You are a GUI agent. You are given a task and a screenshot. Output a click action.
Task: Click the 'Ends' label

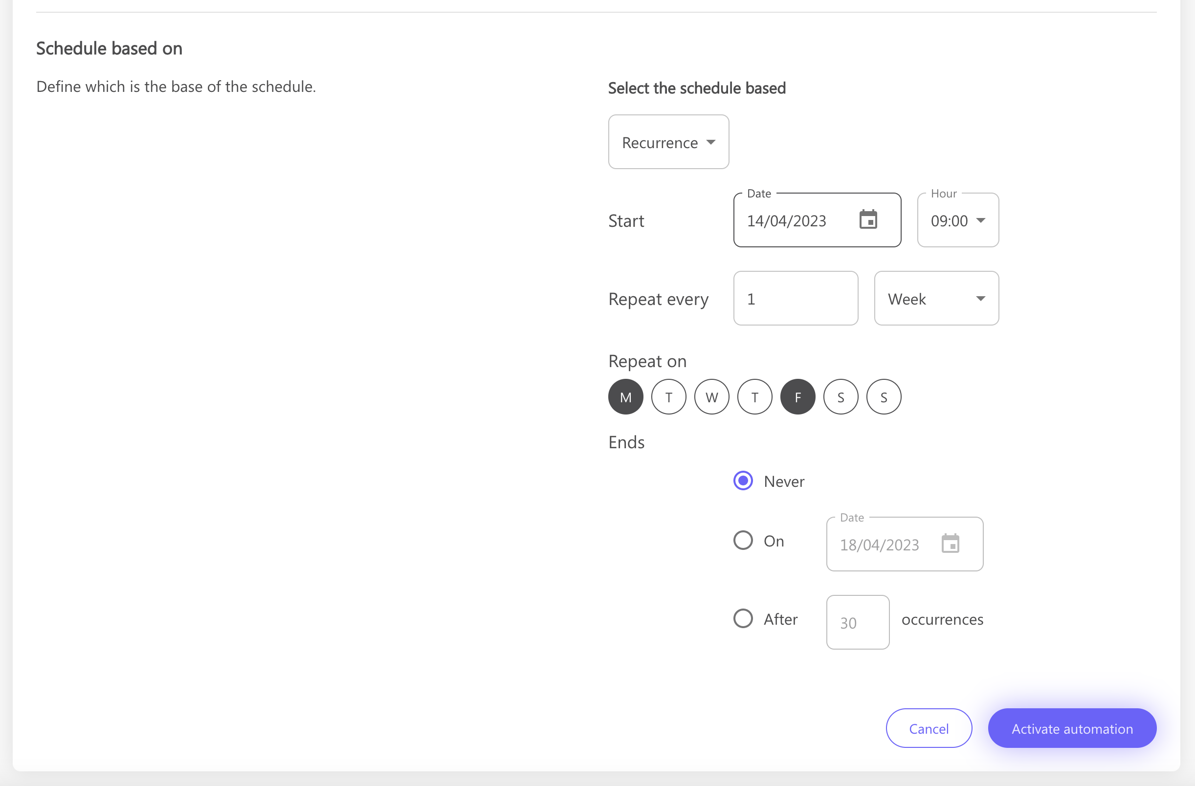coord(626,442)
